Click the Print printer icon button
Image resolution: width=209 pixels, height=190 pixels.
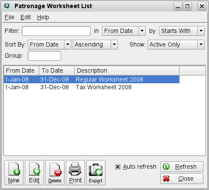pos(75,172)
